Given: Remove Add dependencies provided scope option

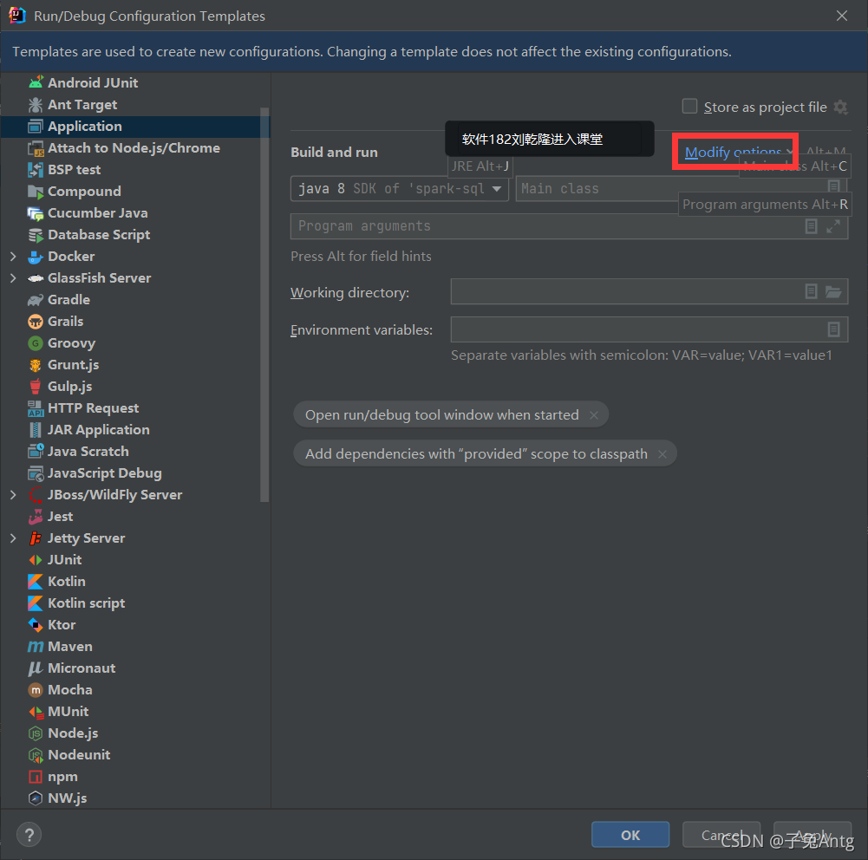Looking at the screenshot, I should tap(662, 453).
